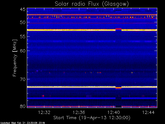Image resolution: width=165 pixels, height=124 pixels.
Task: Click the 'Solar radio Flux (Glasgow)' title
Action: tap(92, 4)
